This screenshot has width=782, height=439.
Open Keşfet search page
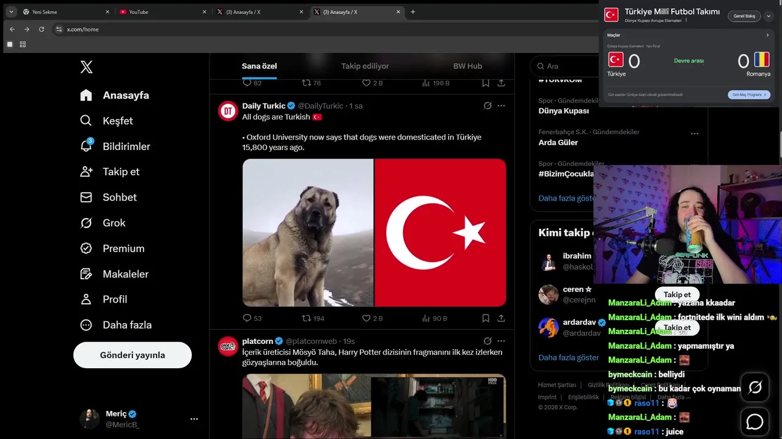pos(106,121)
